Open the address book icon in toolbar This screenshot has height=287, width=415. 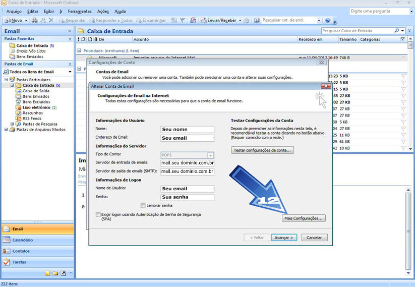[257, 20]
